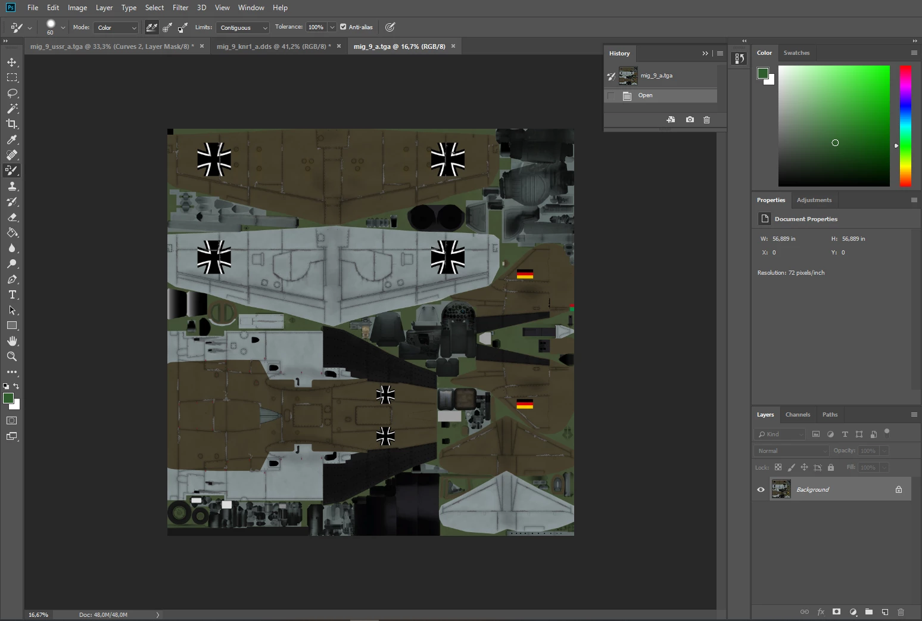Open the Kind filter dropdown in Layers

780,434
